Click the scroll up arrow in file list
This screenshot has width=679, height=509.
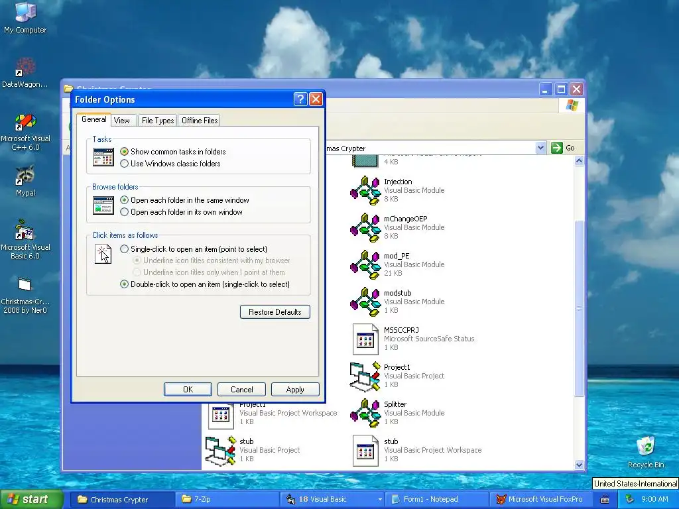[579, 161]
